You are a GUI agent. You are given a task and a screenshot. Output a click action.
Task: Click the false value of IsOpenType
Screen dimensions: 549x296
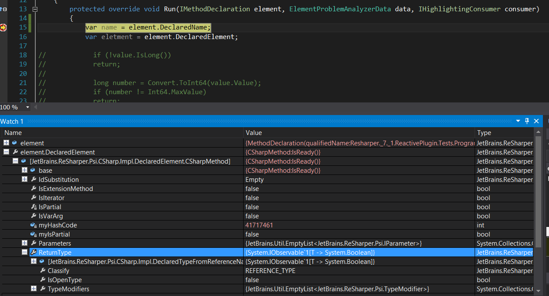[x=252, y=280]
